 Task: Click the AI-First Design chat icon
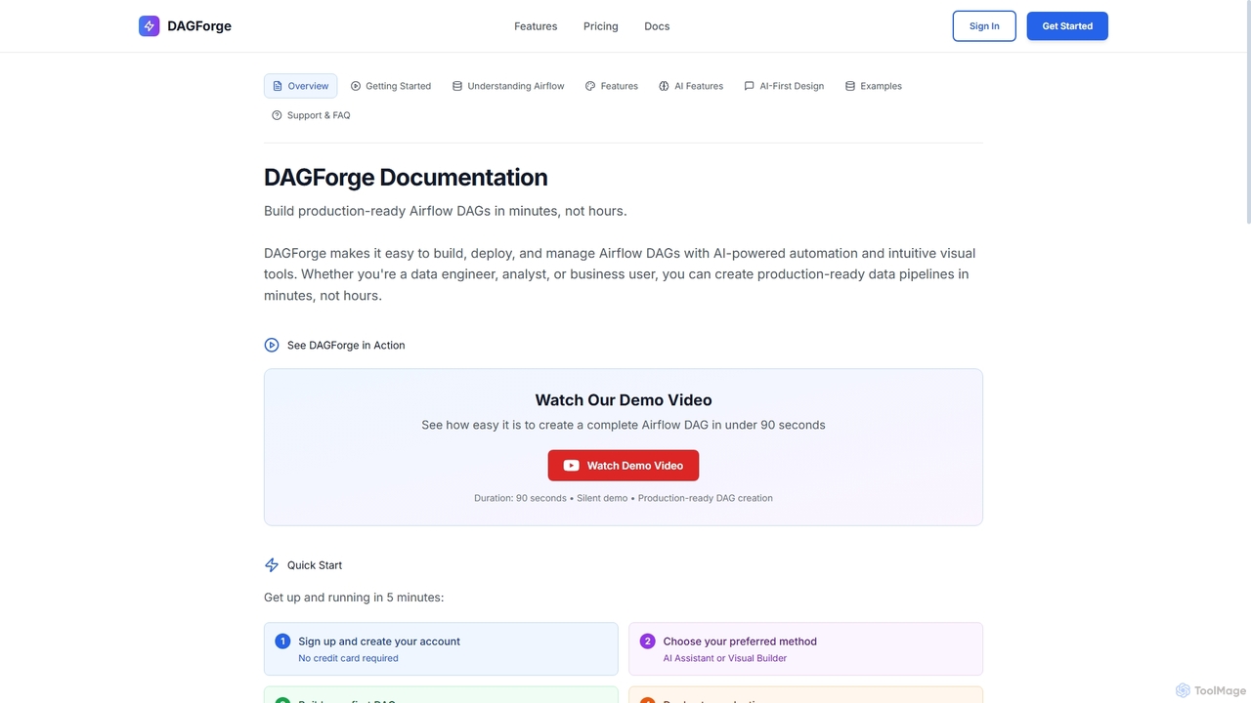(749, 86)
